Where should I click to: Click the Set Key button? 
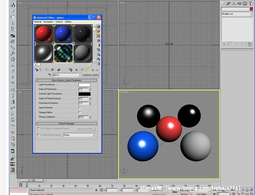(x=184, y=194)
